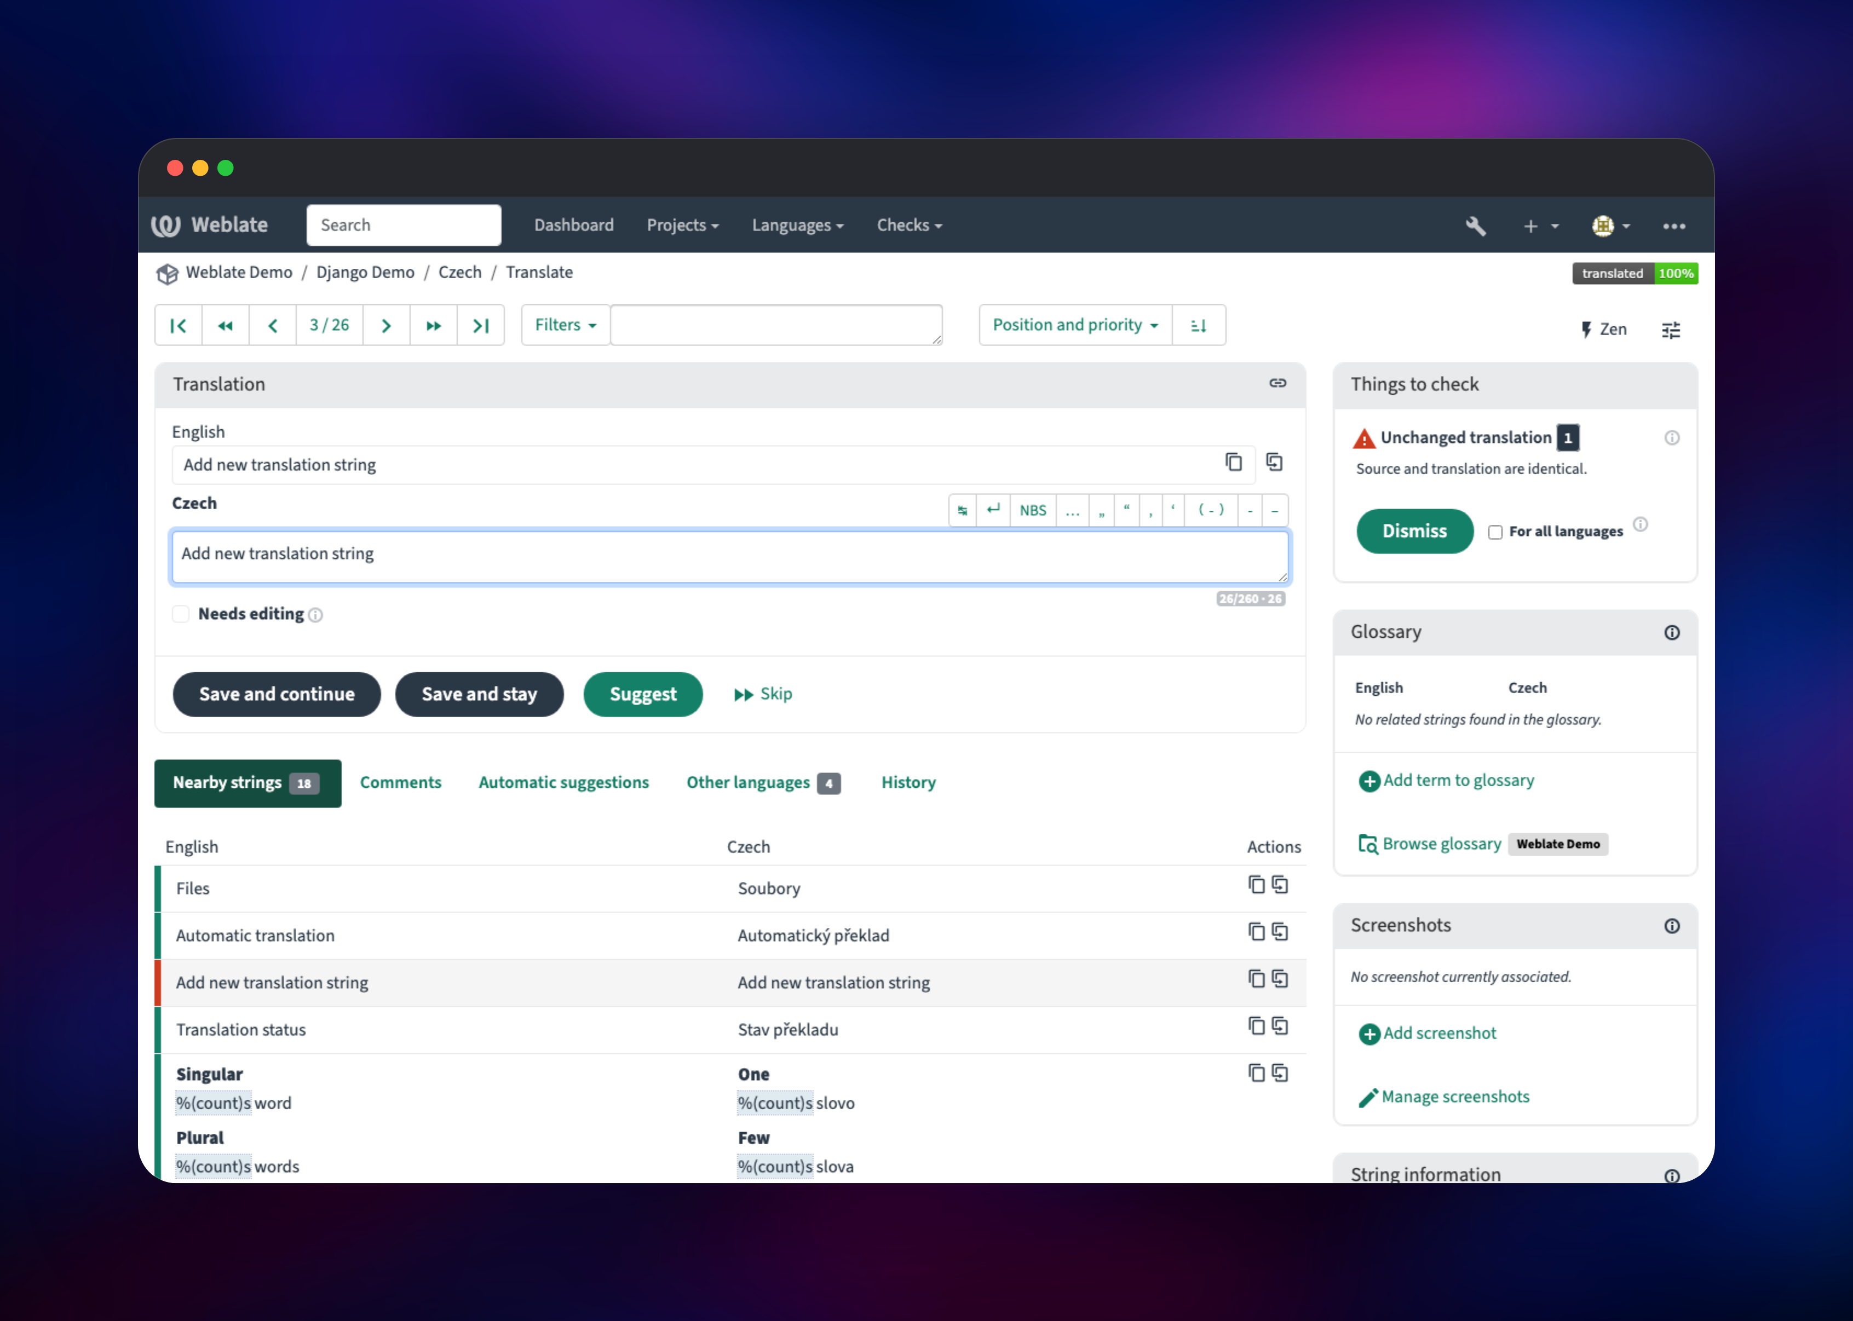Switch to the Other languages tab
Image resolution: width=1853 pixels, height=1321 pixels.
763,782
